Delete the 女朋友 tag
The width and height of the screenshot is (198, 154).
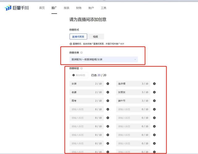pyautogui.click(x=154, y=92)
